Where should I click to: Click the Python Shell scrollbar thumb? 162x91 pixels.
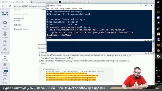(153, 36)
